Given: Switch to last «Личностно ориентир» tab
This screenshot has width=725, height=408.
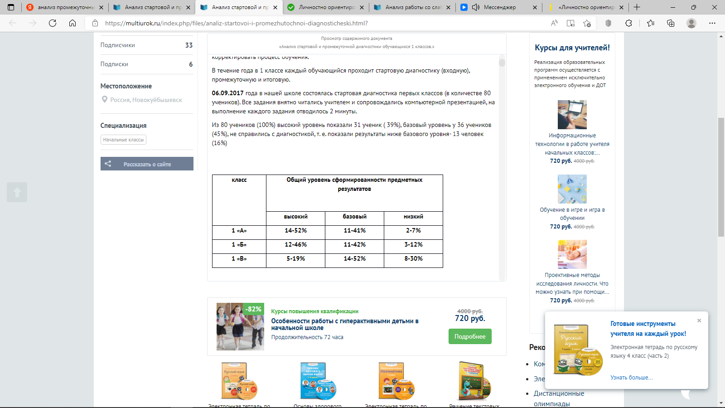Looking at the screenshot, I should pyautogui.click(x=585, y=7).
